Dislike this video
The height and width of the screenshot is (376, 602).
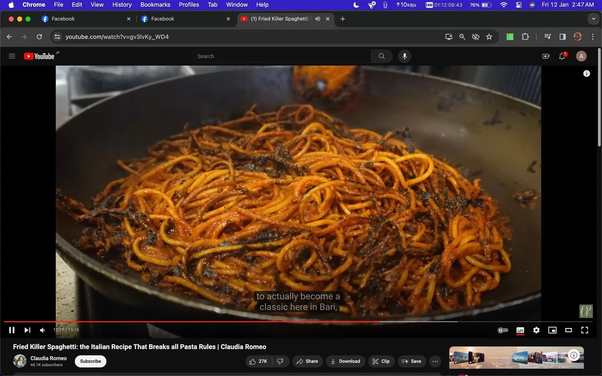tap(280, 361)
